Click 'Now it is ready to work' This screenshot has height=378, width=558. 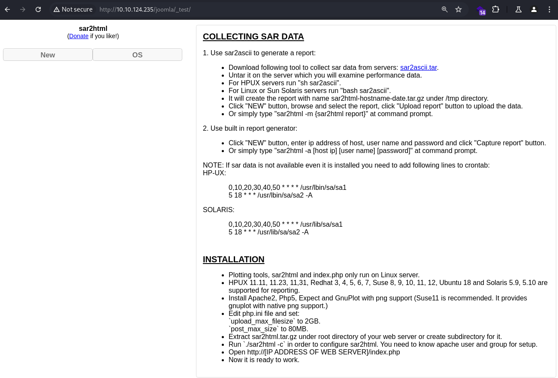pyautogui.click(x=264, y=360)
